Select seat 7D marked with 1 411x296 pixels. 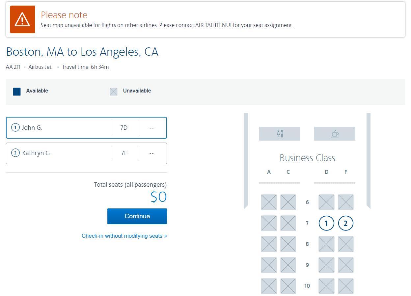(326, 224)
